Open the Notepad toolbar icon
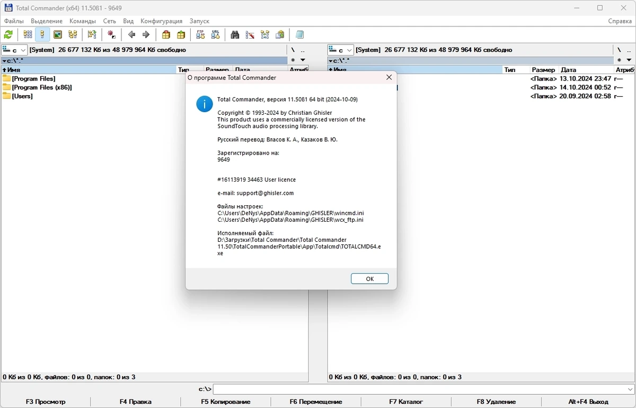Image resolution: width=636 pixels, height=408 pixels. click(299, 35)
